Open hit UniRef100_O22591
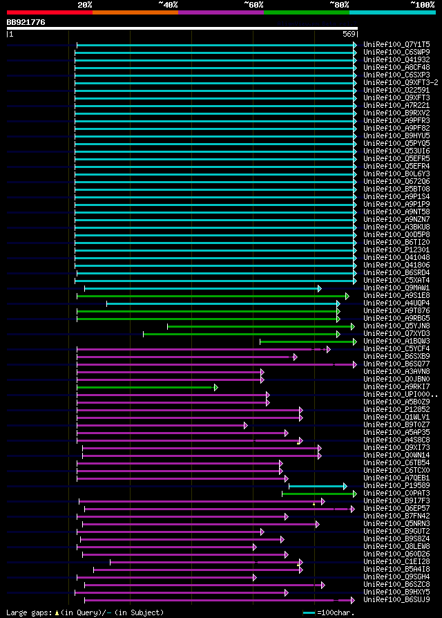 coord(396,91)
